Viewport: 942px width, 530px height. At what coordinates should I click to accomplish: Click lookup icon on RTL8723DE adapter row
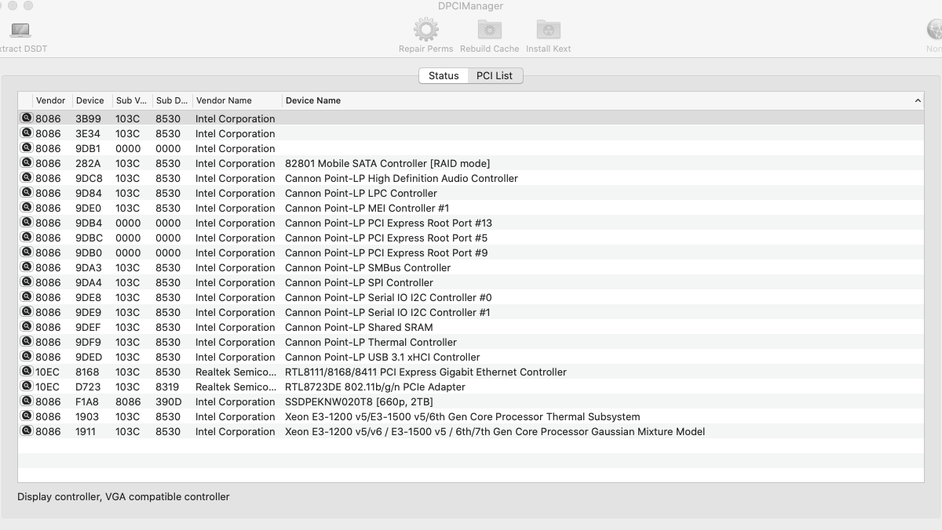(27, 386)
